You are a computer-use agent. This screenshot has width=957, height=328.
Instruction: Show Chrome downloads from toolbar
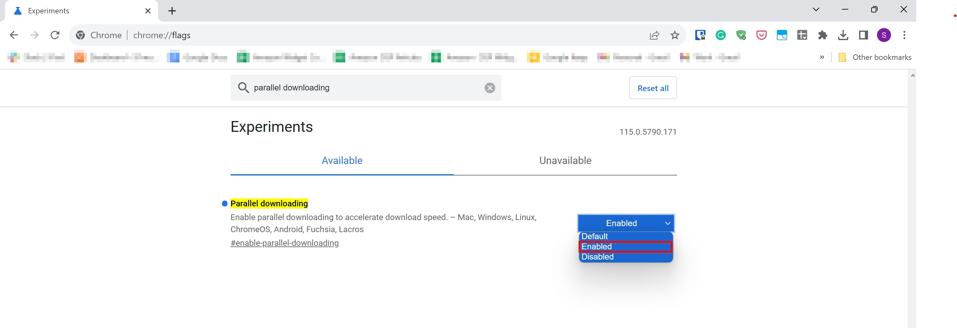pos(843,35)
